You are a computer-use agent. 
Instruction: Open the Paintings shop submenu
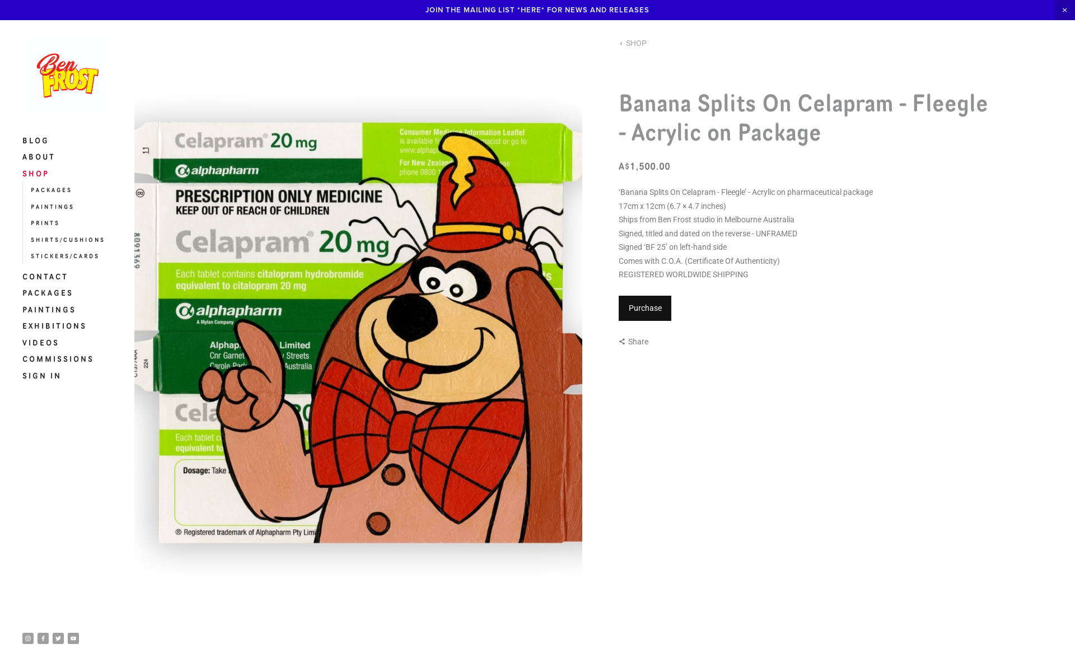click(x=52, y=207)
